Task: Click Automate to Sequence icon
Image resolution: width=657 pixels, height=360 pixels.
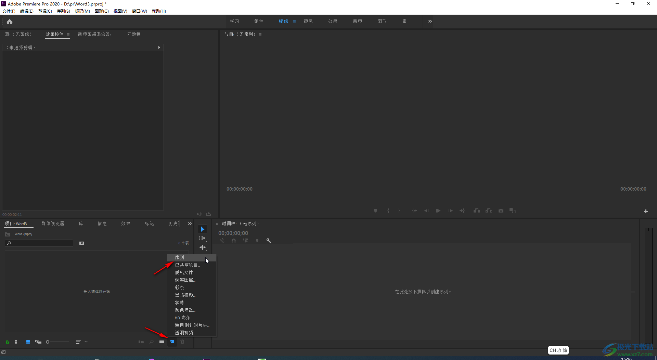Action: [x=141, y=342]
